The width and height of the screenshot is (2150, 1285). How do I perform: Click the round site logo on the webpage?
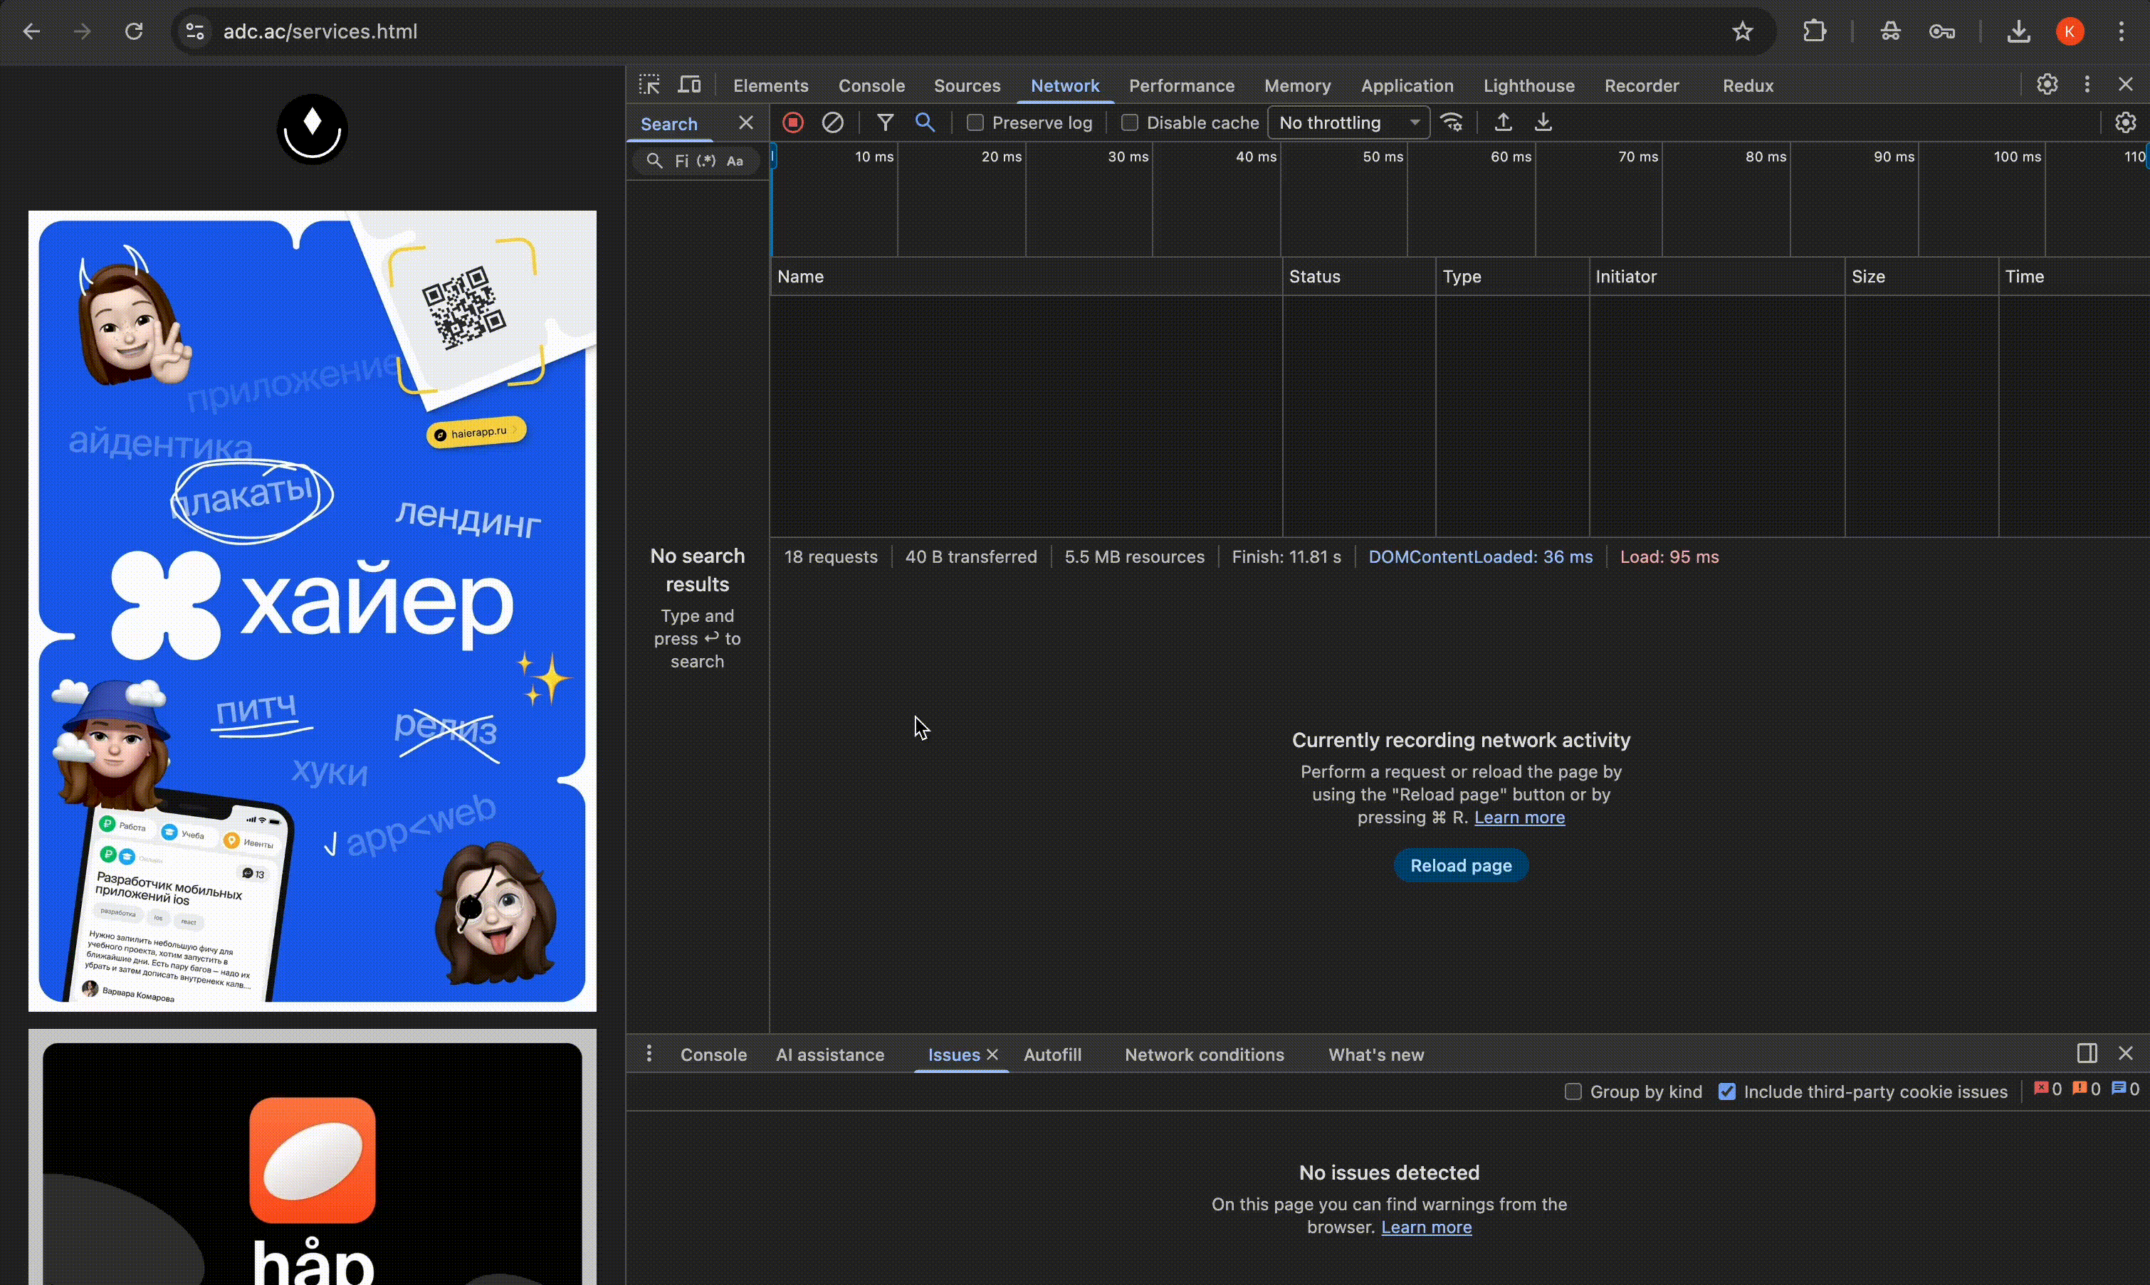[x=312, y=129]
